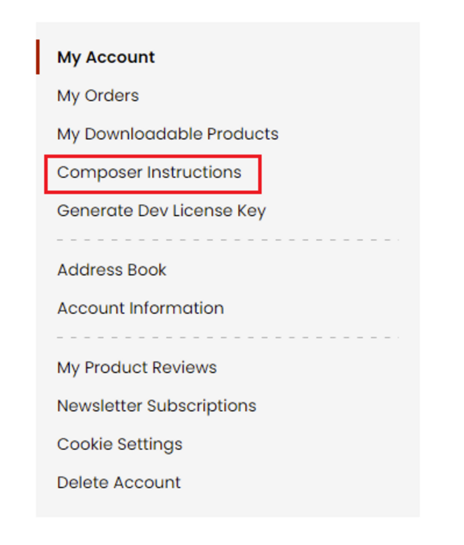Navigate to Account Information
This screenshot has height=545, width=464.
pos(140,308)
